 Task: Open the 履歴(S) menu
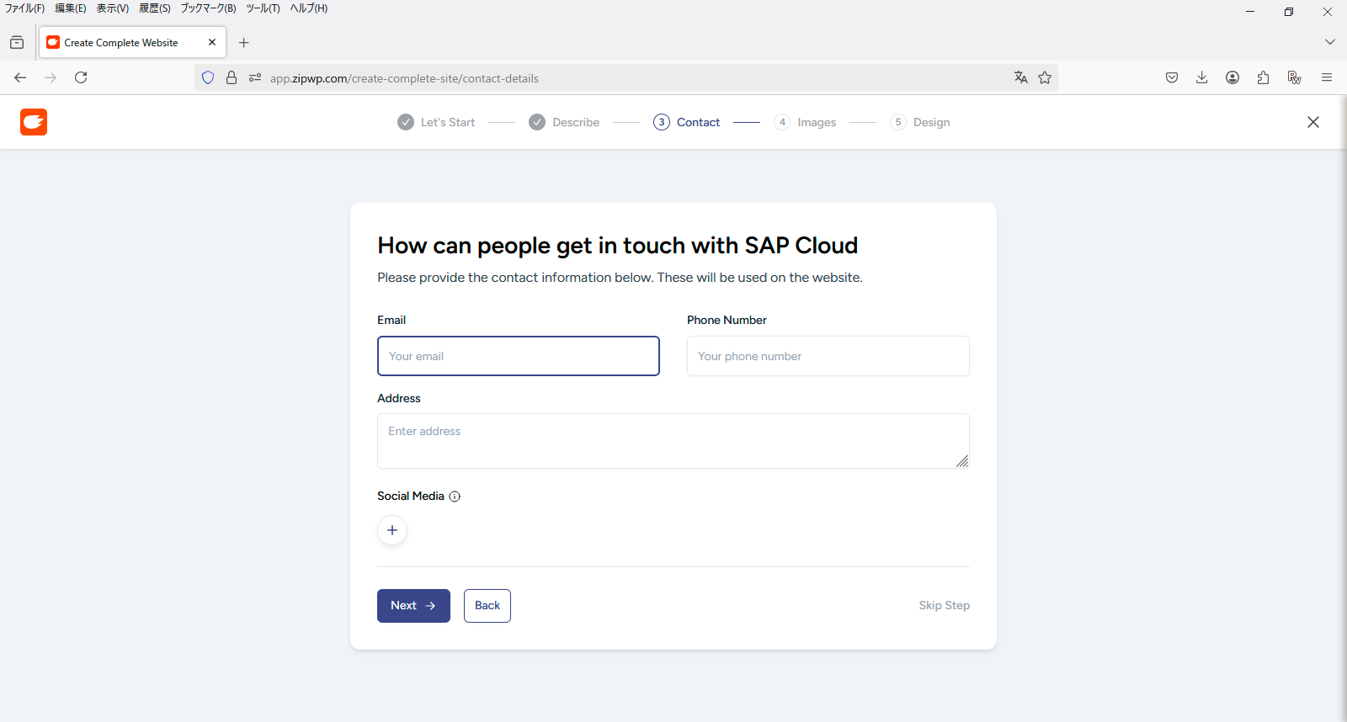point(155,8)
